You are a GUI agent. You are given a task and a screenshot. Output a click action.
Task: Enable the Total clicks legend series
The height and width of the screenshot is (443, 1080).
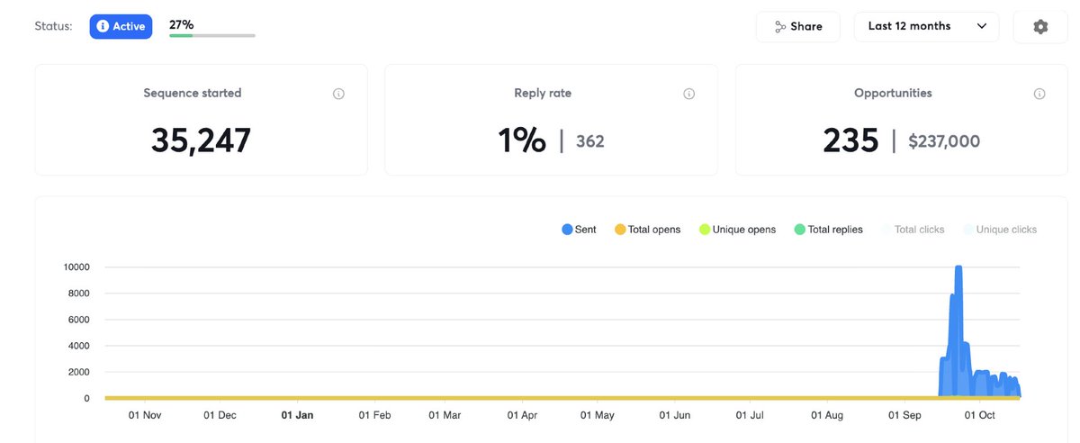coord(913,230)
